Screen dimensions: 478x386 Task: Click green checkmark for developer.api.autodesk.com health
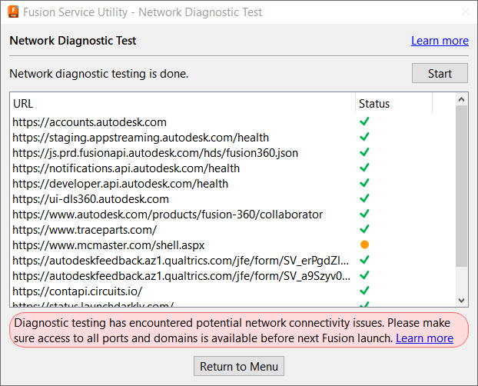(x=364, y=183)
